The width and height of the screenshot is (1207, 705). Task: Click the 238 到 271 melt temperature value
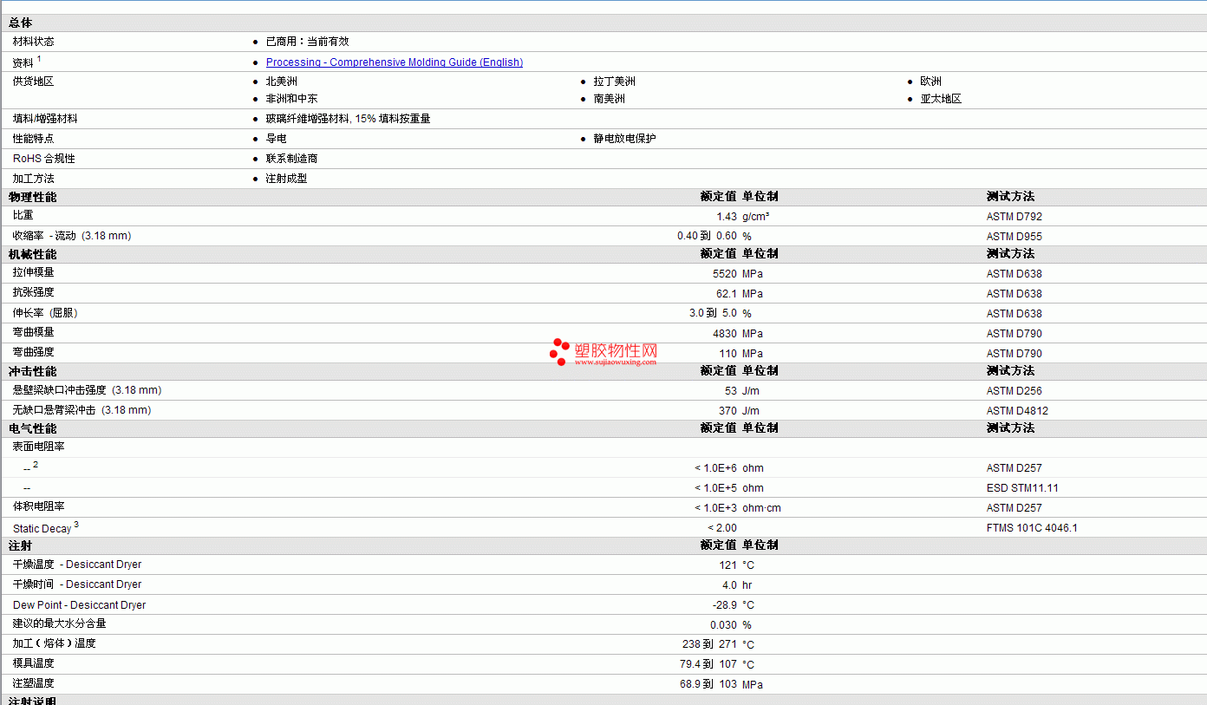tap(709, 644)
